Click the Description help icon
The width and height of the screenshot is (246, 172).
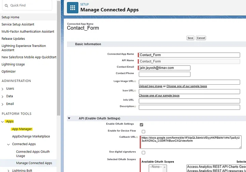(135, 106)
